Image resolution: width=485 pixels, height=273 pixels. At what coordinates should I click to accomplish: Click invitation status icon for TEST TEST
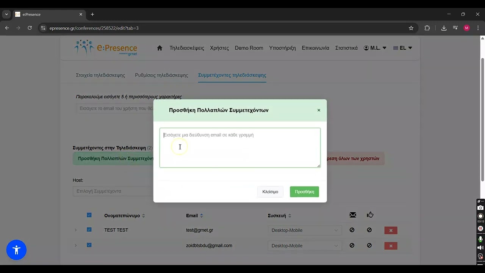click(352, 230)
